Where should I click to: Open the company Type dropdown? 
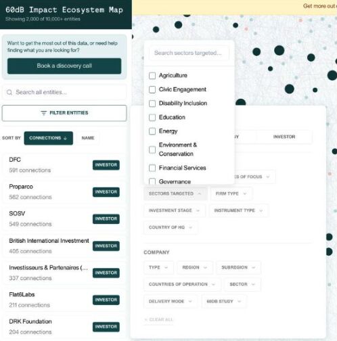158,267
